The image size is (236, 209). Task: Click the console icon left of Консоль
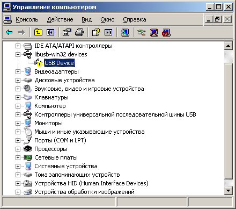click(x=8, y=19)
